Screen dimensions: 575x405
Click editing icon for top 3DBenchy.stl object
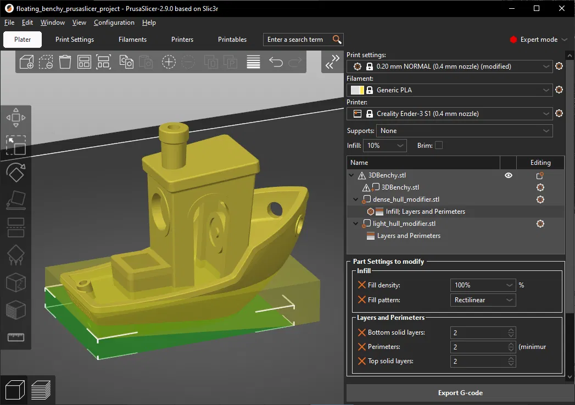pos(540,175)
